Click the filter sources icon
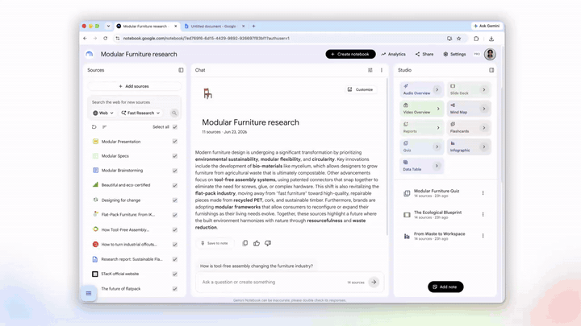The height and width of the screenshot is (326, 581). coord(104,127)
